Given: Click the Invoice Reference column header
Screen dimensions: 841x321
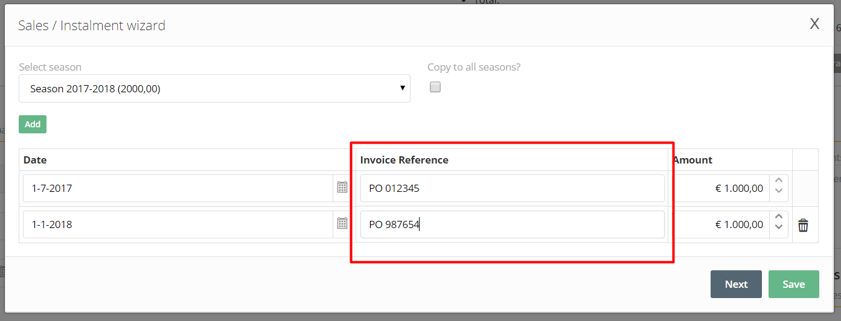Looking at the screenshot, I should (x=405, y=160).
